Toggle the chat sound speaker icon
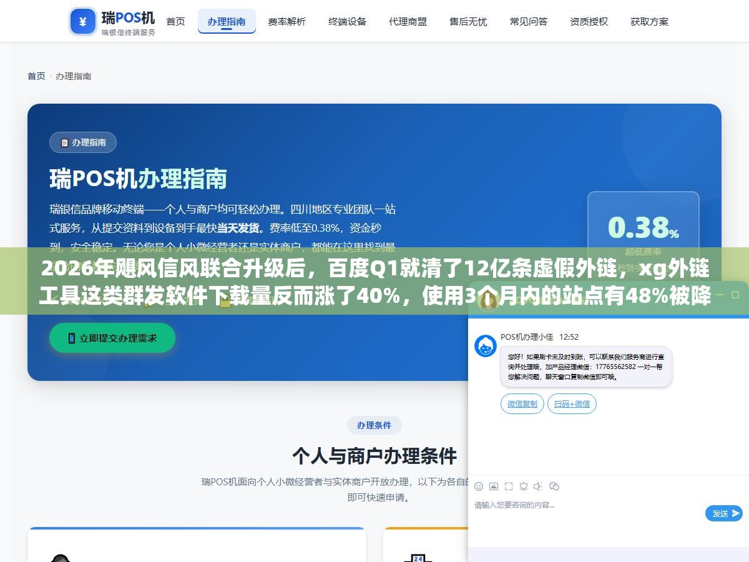The height and width of the screenshot is (562, 749). click(x=539, y=486)
